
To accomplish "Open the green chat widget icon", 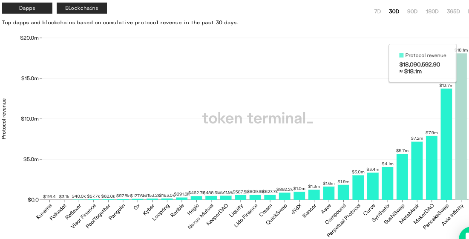I will [464, 234].
